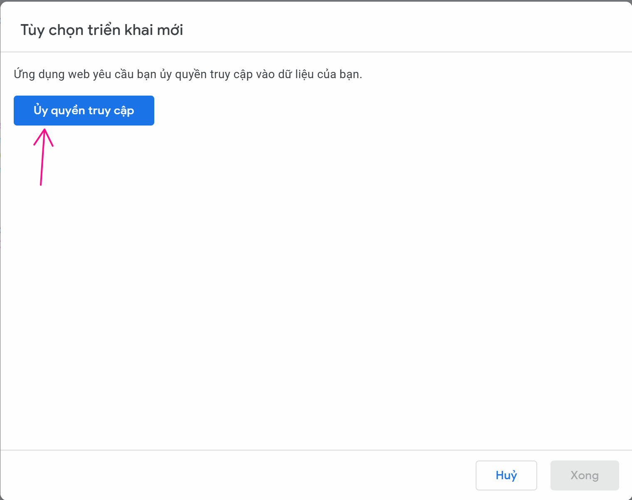The height and width of the screenshot is (500, 632).
Task: Cancel the new deployment dialog via "Huỷ"
Action: [x=506, y=475]
